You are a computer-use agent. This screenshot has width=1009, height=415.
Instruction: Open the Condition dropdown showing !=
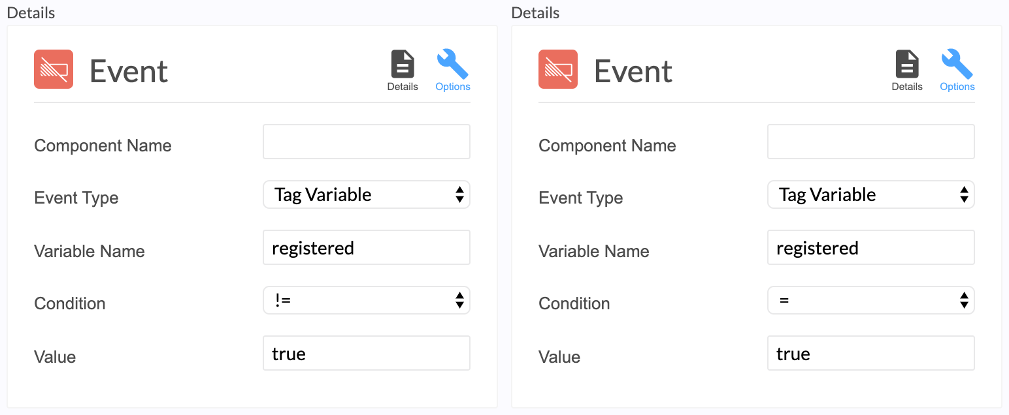tap(367, 300)
